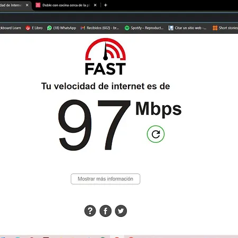Open Citar un sitio web bookmark
This screenshot has width=238, height=238.
tap(187, 28)
